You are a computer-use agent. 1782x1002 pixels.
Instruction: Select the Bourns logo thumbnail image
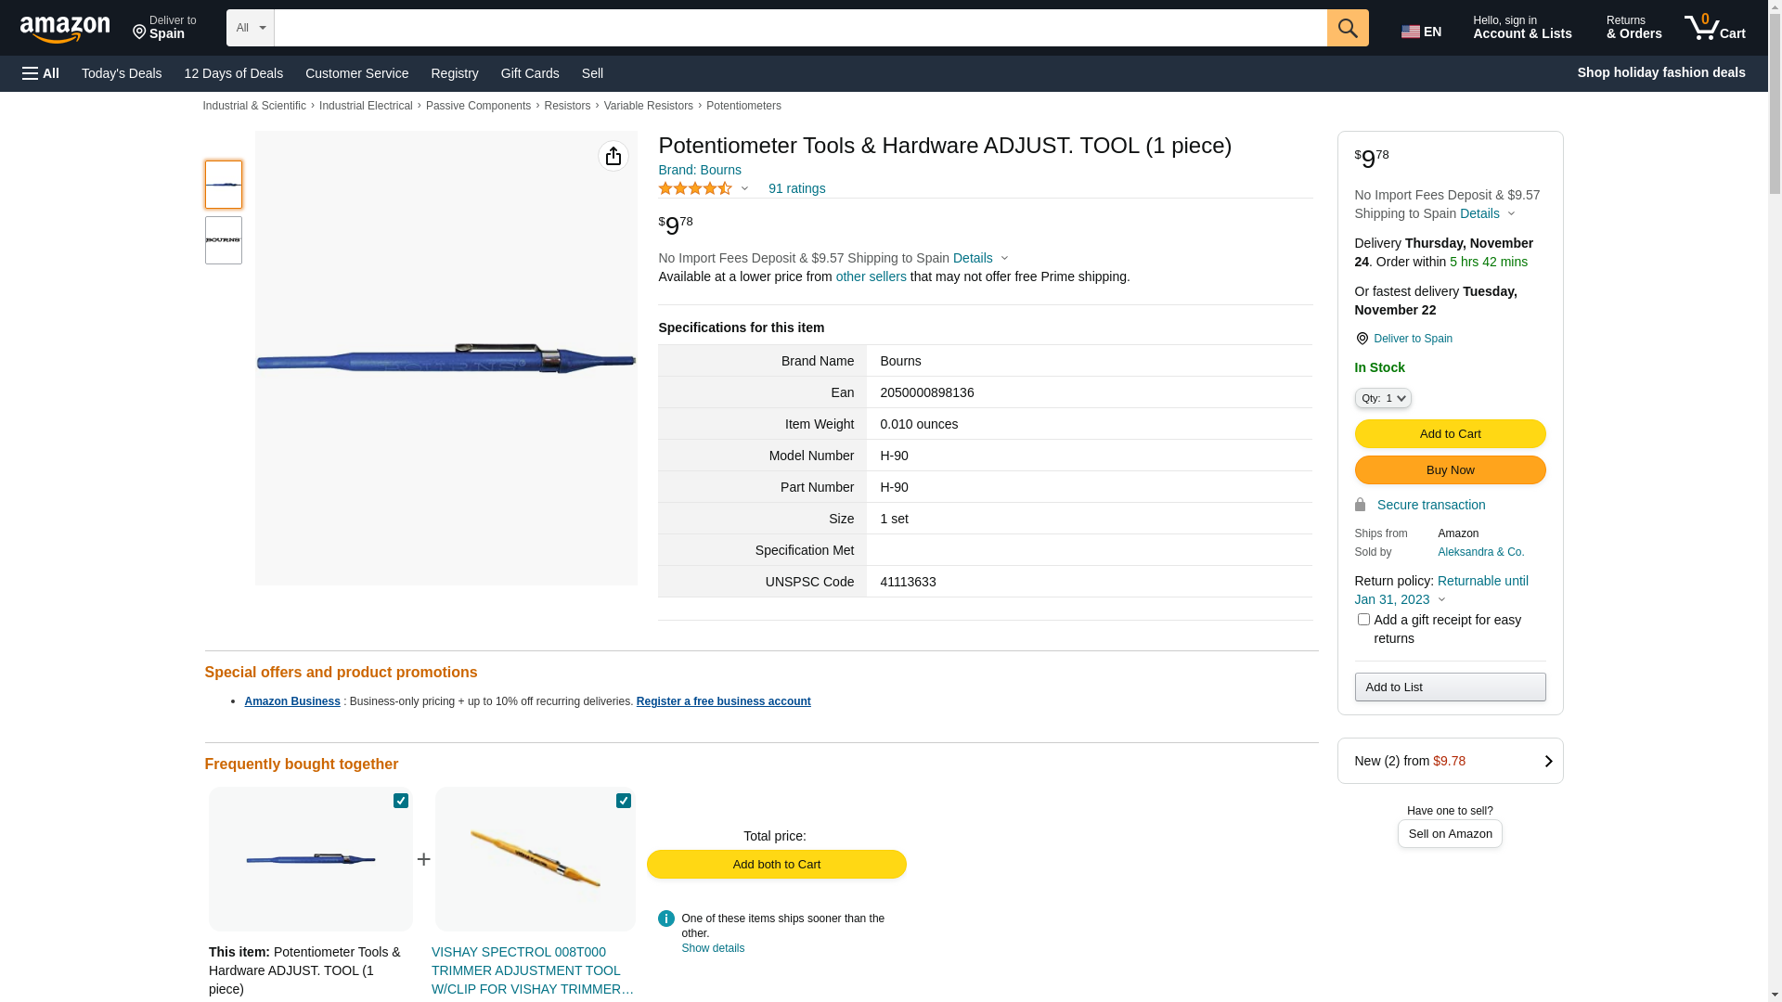(x=224, y=240)
